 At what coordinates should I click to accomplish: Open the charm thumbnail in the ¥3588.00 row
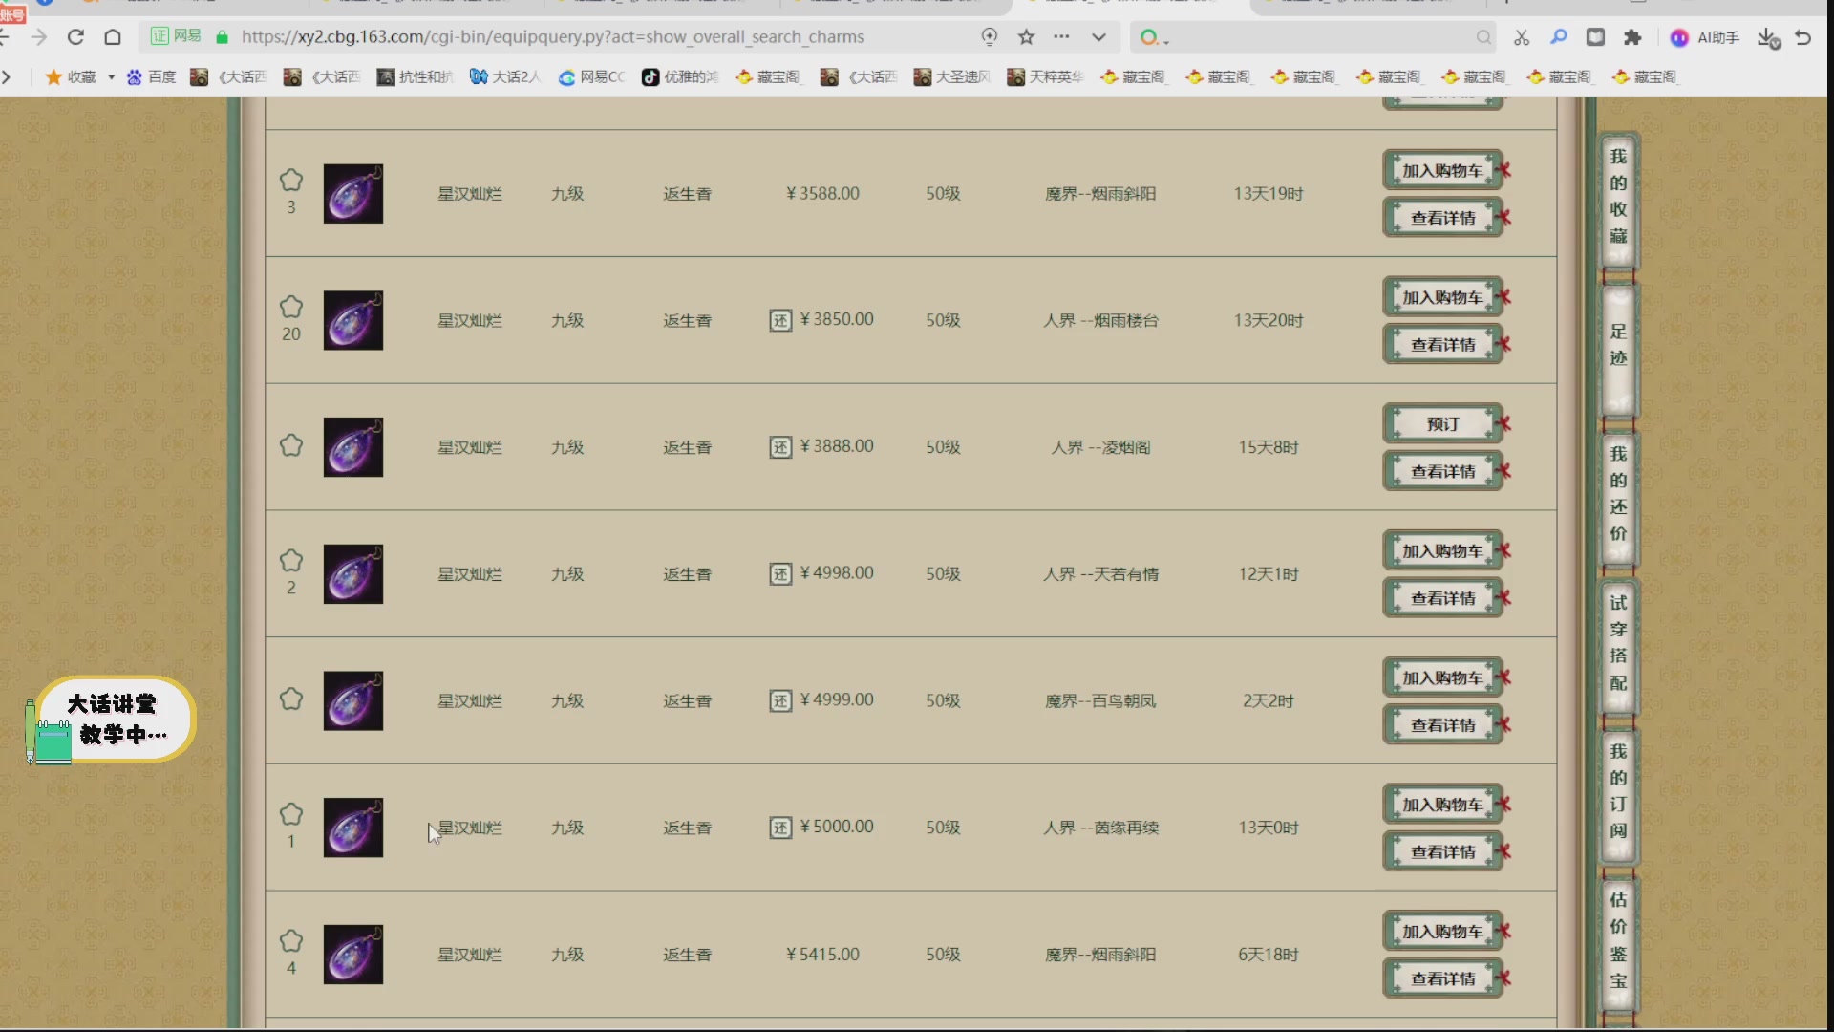(353, 194)
